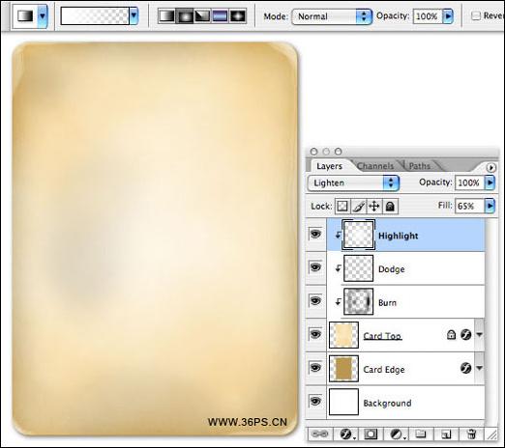The image size is (505, 448).
Task: Select the Radial gradient style icon
Action: 185,16
